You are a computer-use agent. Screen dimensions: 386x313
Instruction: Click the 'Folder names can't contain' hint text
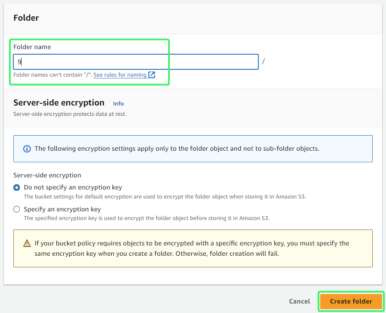pos(53,75)
